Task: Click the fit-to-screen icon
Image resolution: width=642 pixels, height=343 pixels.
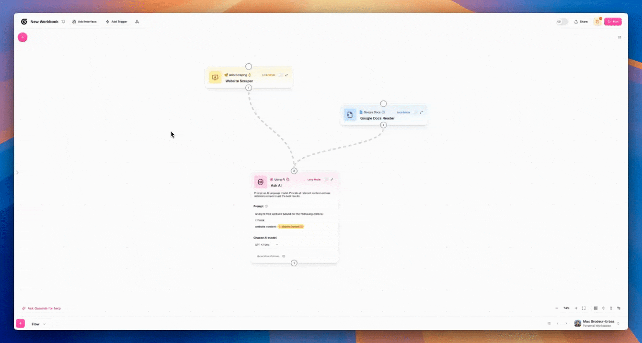Action: [x=584, y=308]
